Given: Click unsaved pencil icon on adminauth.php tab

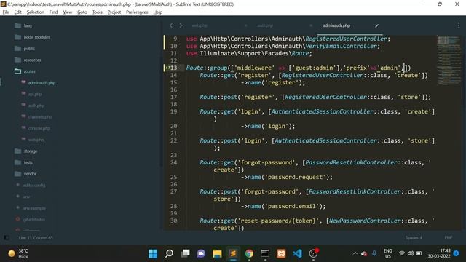Looking at the screenshot, I should point(376,26).
